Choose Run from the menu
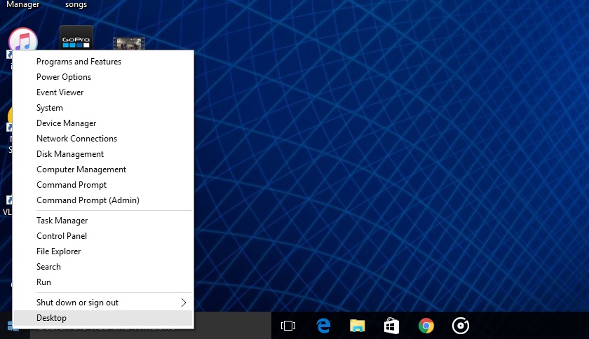This screenshot has height=339, width=589. [x=103, y=282]
